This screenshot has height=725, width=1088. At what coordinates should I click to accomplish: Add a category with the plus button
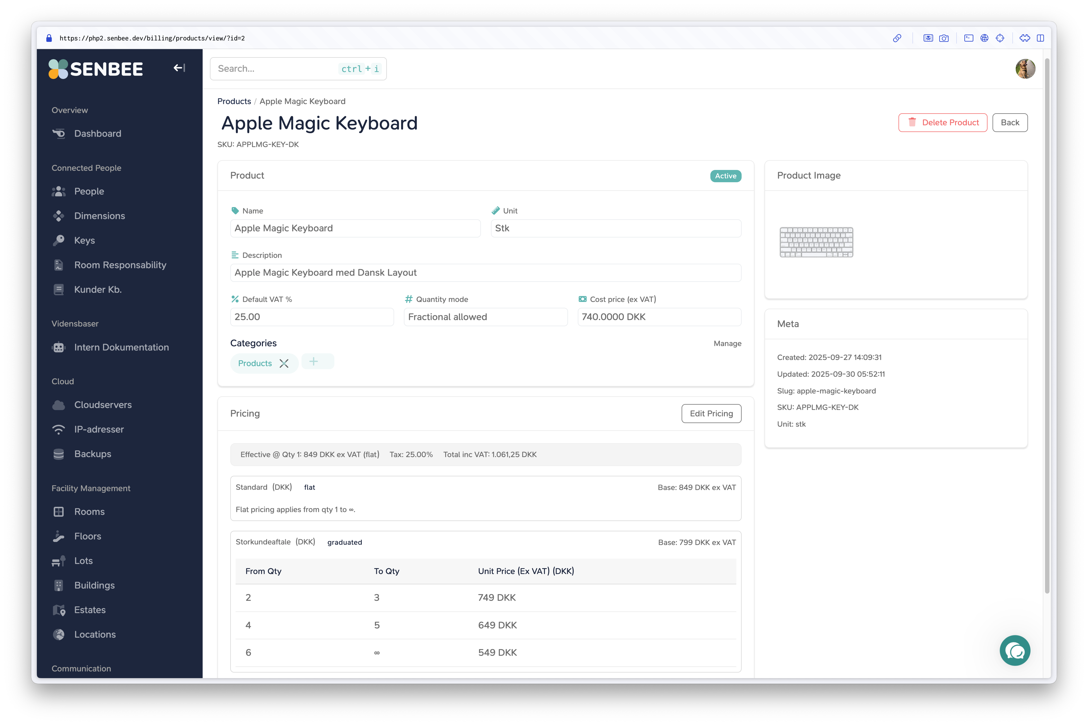coord(318,362)
